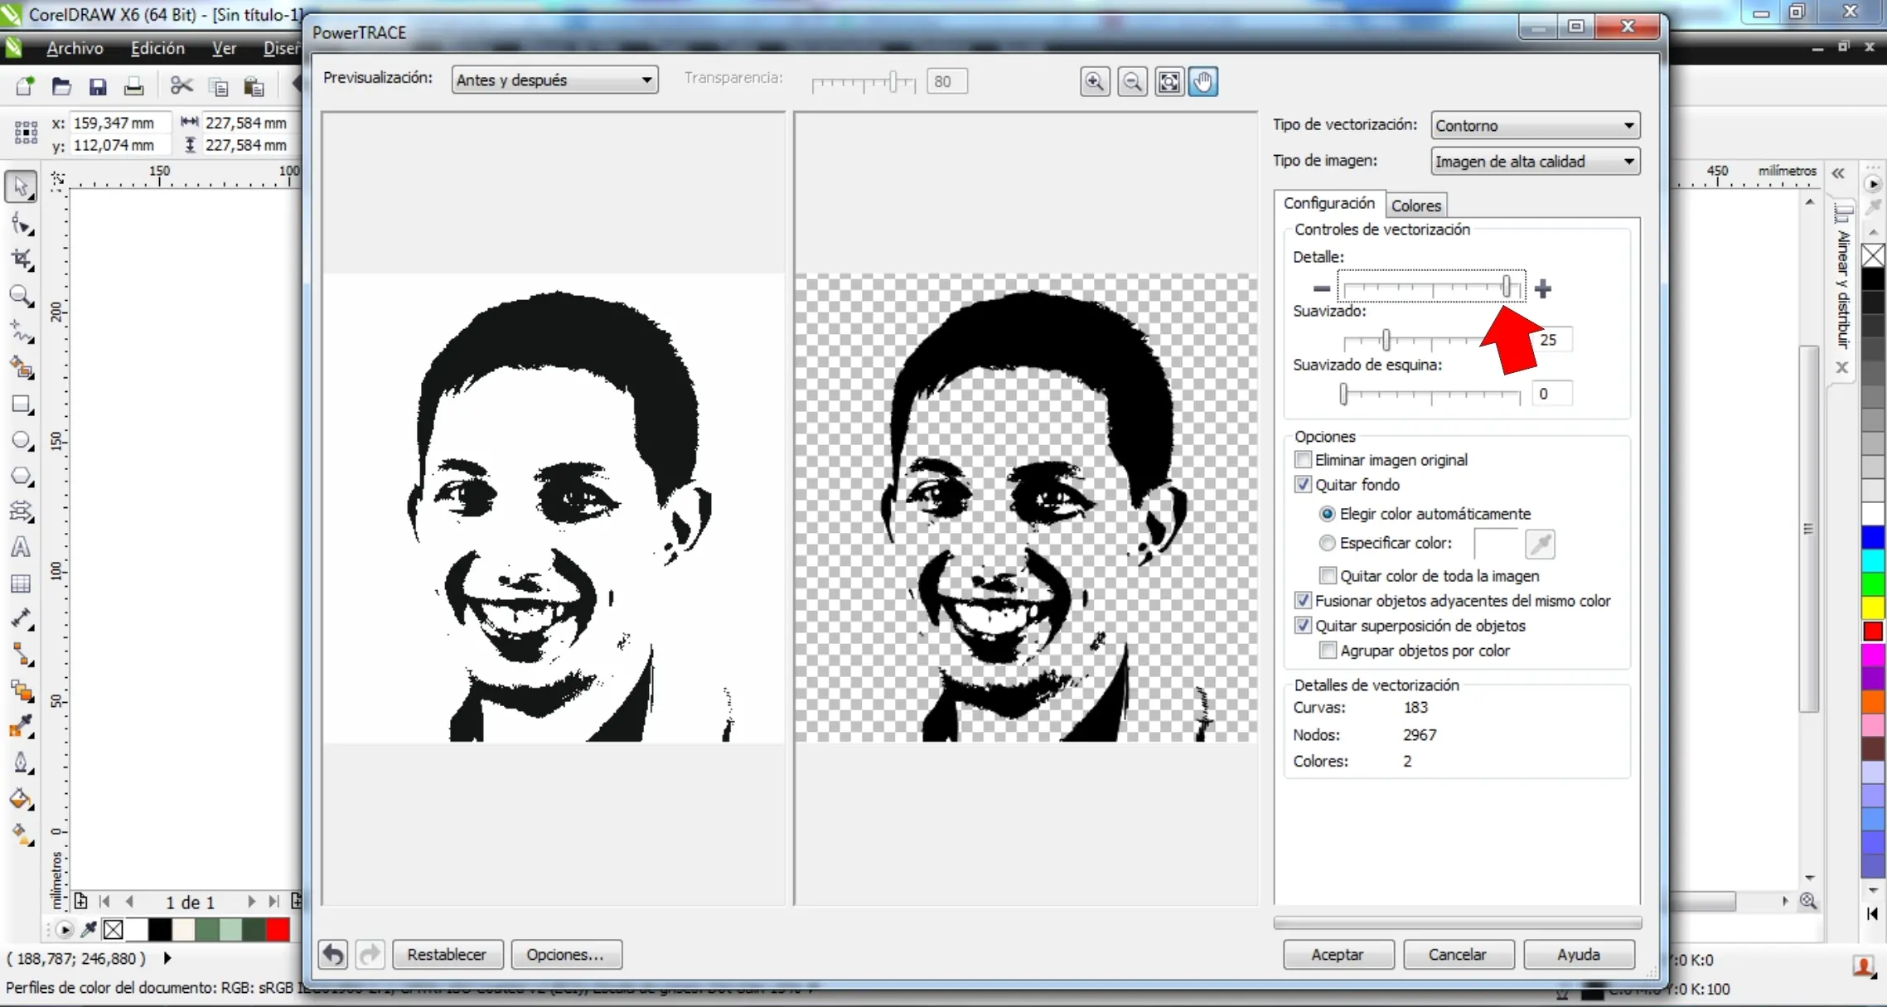Click the Print icon in toolbar
The width and height of the screenshot is (1887, 1007).
[x=133, y=86]
